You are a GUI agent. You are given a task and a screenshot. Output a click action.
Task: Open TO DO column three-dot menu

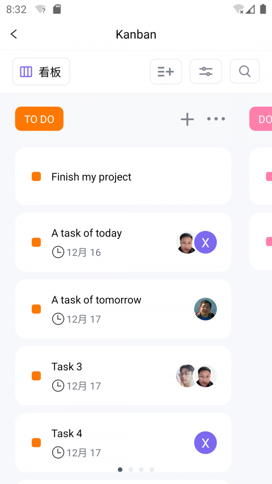216,119
